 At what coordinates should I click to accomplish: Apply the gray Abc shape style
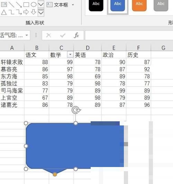pos(161,5)
